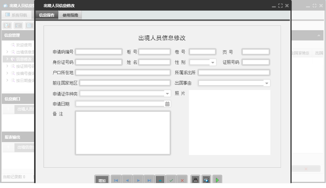
Task: Jump to the first record
Action: pyautogui.click(x=116, y=180)
